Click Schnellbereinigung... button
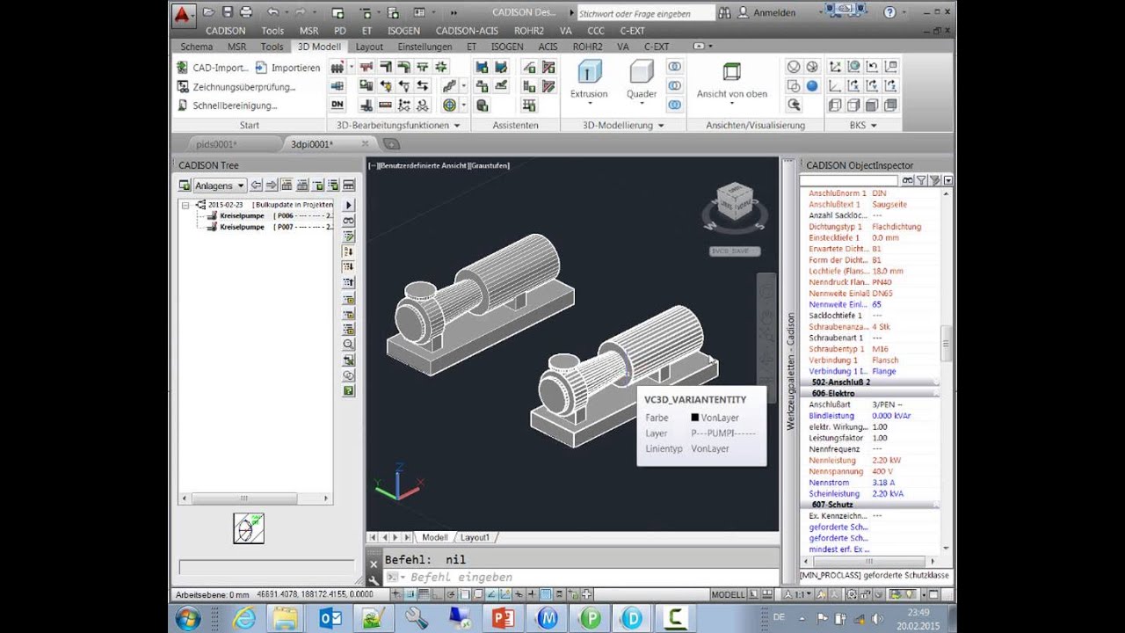 coord(227,105)
